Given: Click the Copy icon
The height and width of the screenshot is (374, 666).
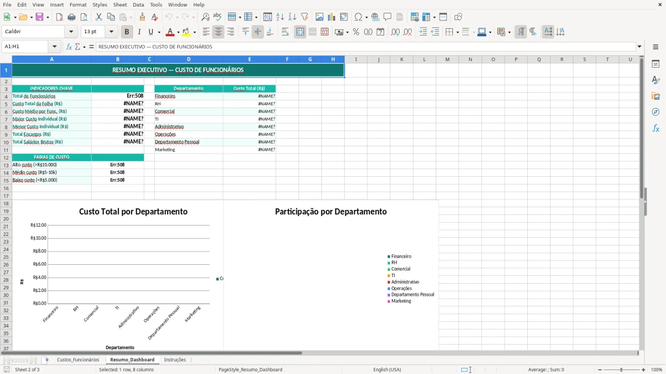Looking at the screenshot, I should [x=111, y=17].
